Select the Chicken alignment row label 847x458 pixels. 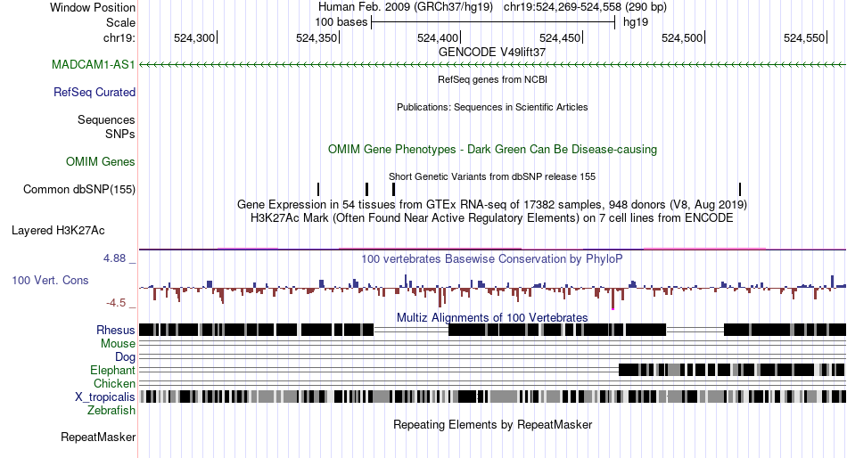click(114, 383)
